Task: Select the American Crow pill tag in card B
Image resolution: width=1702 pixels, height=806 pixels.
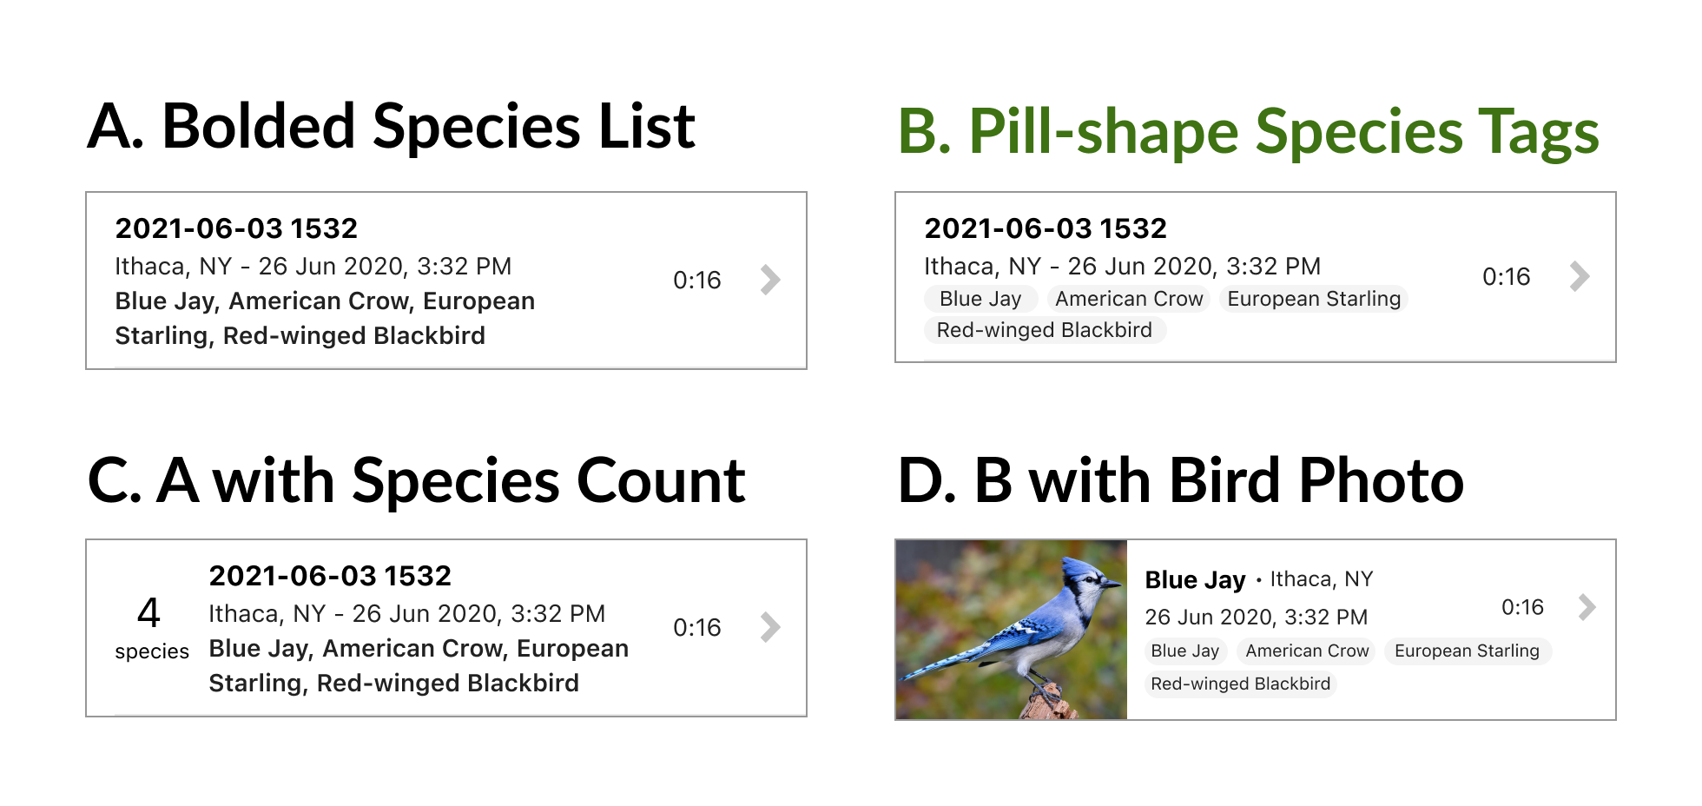Action: (x=1128, y=298)
